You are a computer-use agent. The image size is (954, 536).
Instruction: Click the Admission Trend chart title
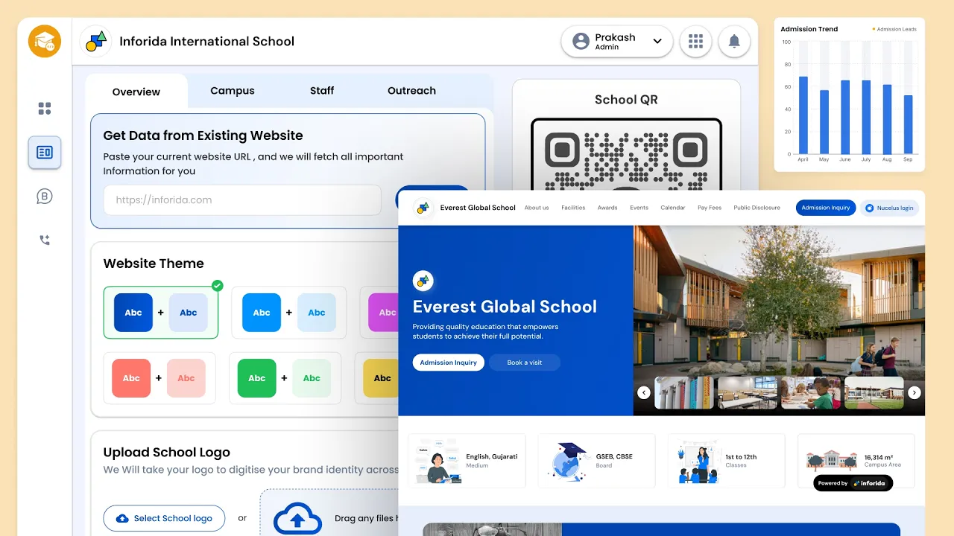click(x=809, y=29)
